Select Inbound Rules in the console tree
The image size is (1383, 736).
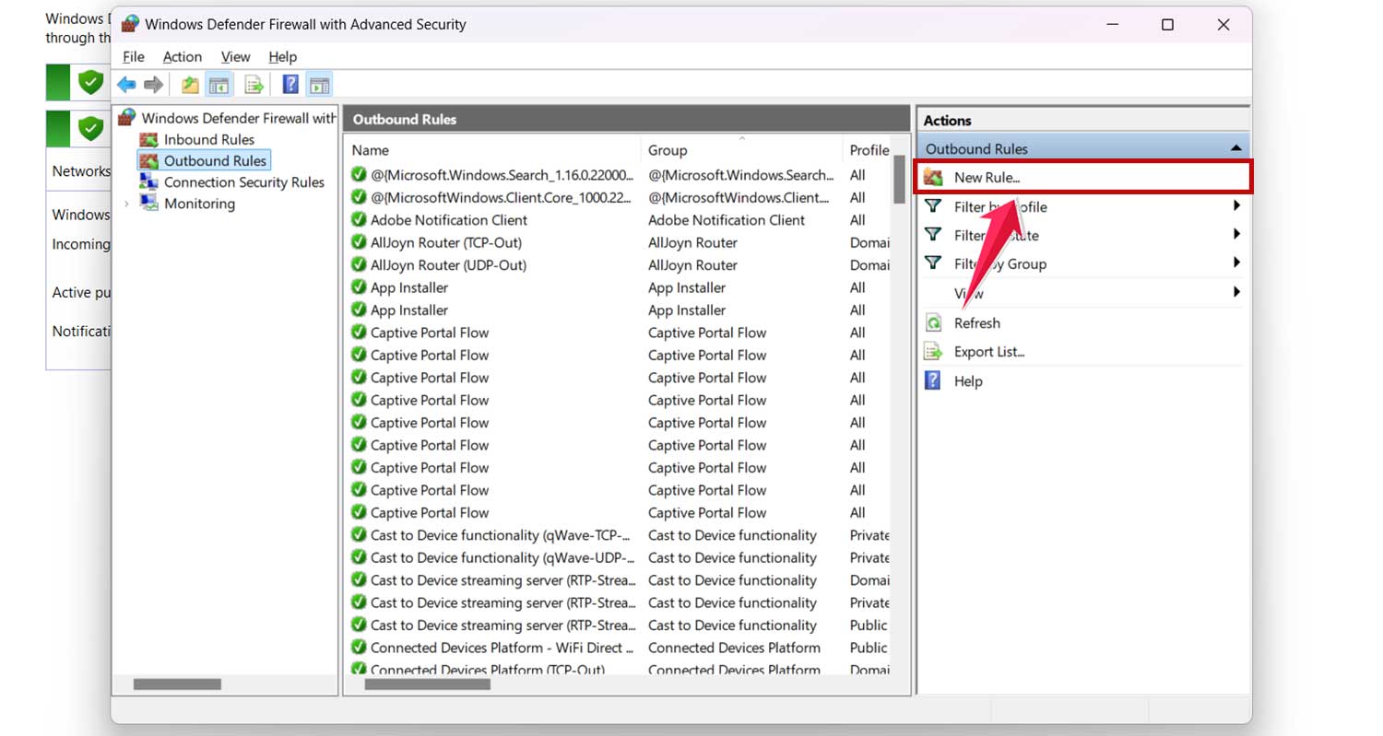(208, 139)
